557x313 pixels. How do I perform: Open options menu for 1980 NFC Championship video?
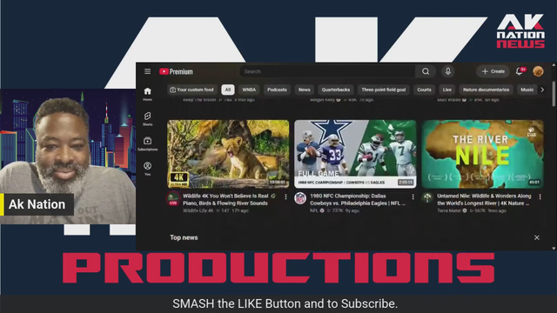pos(413,196)
